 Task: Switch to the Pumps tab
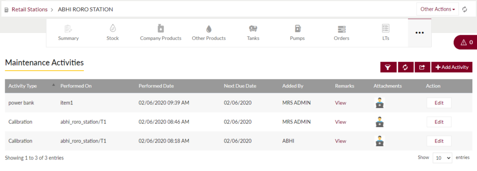(x=297, y=33)
